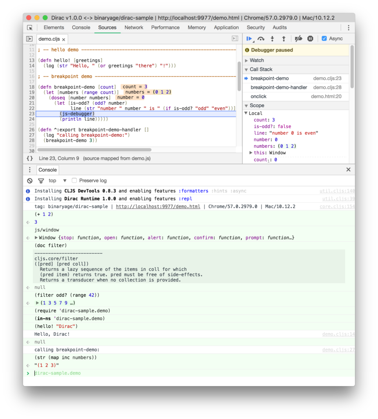Screen dimensions: 378x419
Task: Expand the Window object in console
Action: pyautogui.click(x=36, y=238)
